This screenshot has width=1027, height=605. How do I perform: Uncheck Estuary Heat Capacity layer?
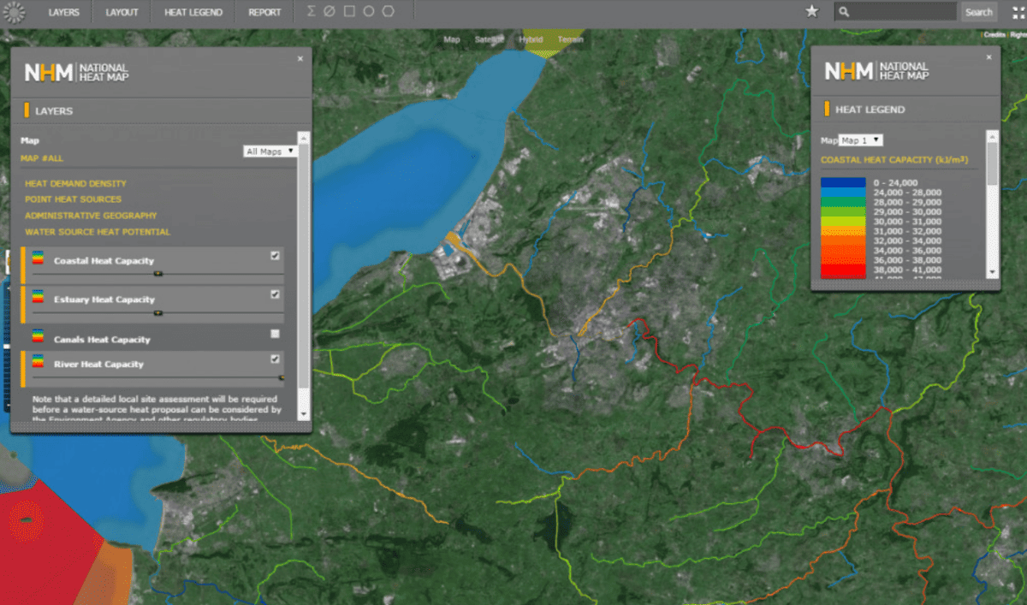click(x=275, y=294)
